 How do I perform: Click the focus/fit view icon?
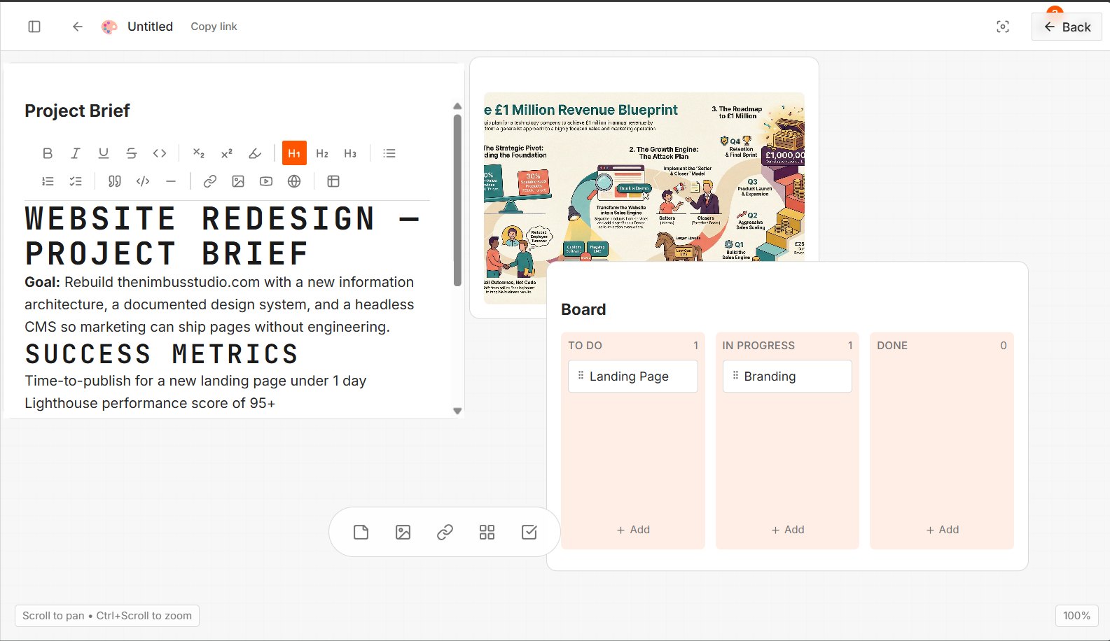click(1003, 27)
